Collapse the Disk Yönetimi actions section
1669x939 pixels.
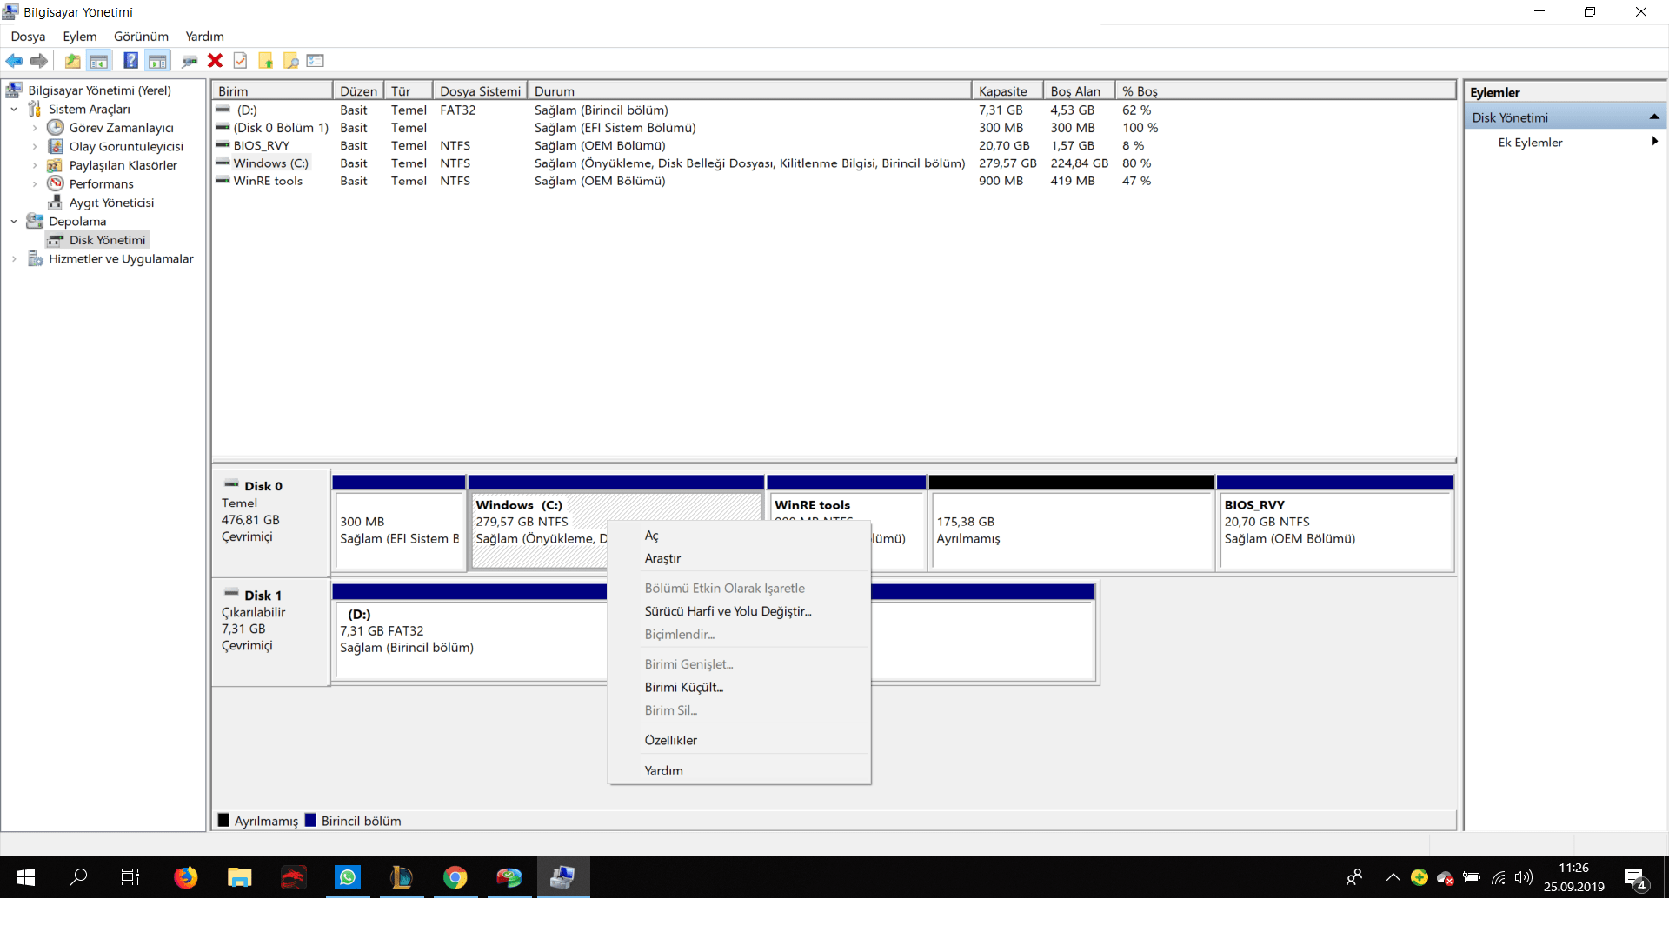point(1653,117)
